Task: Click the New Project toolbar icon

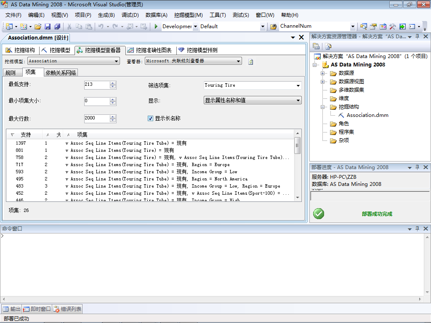Action: 9,26
